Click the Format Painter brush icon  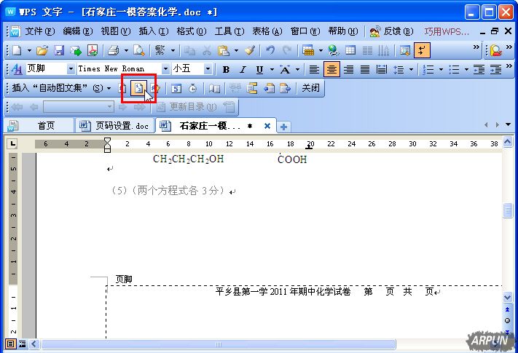coord(250,50)
